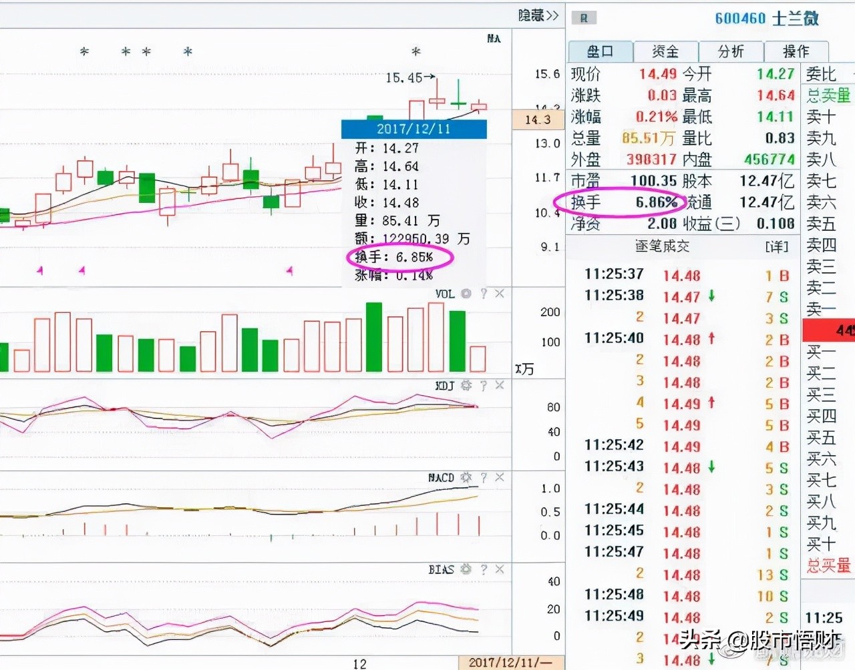Select the 内盘 456774 value
This screenshot has height=670, width=855.
click(769, 159)
